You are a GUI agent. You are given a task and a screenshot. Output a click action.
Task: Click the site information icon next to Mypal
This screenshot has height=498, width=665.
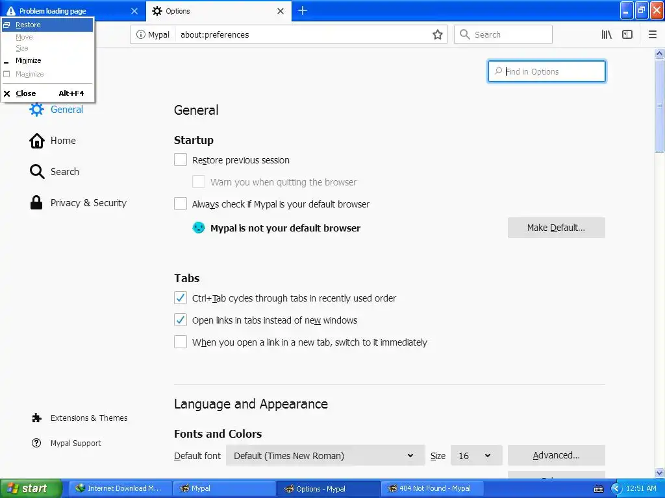140,35
